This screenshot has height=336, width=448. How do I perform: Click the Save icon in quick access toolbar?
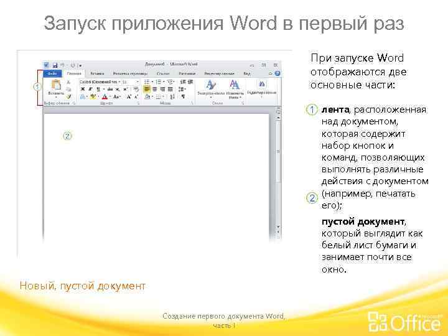55,65
